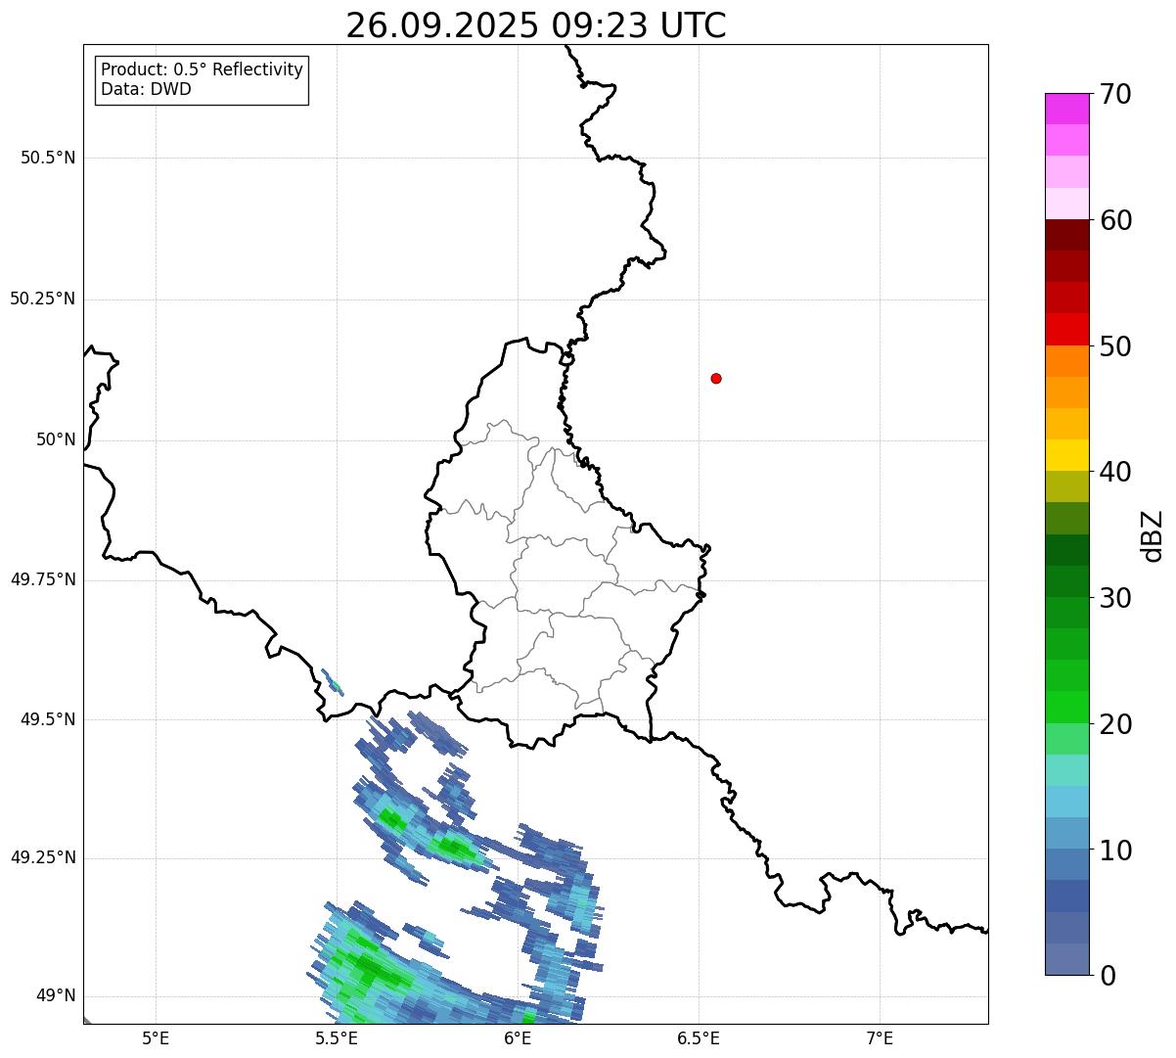Viewport: 1176px width, 1058px height.
Task: Select the Data: DWD label
Action: pyautogui.click(x=146, y=89)
